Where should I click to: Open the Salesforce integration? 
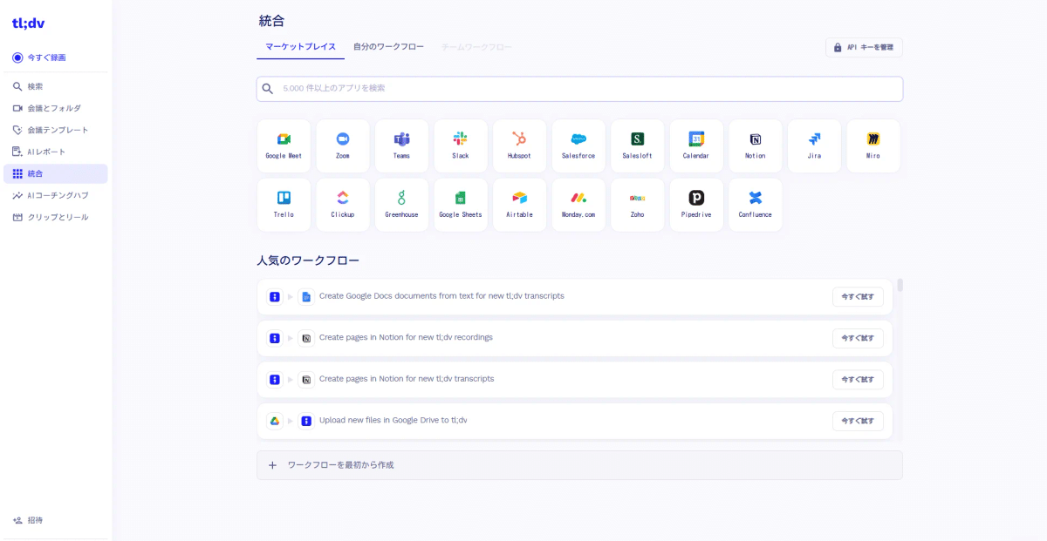578,145
